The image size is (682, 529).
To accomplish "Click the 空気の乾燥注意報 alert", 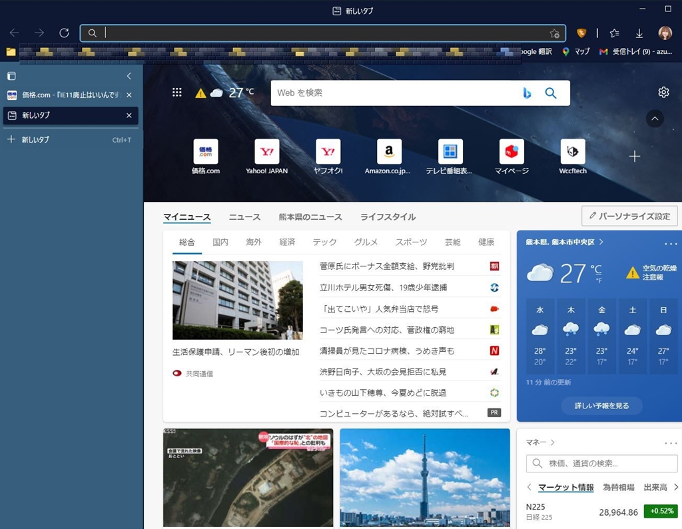I will [651, 272].
